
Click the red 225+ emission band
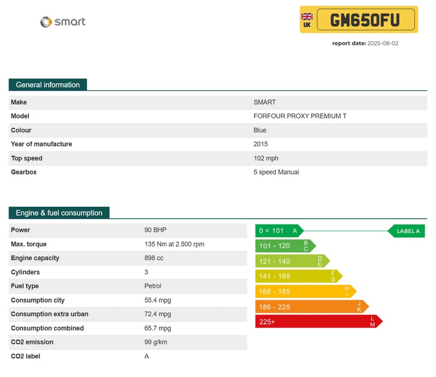[319, 322]
